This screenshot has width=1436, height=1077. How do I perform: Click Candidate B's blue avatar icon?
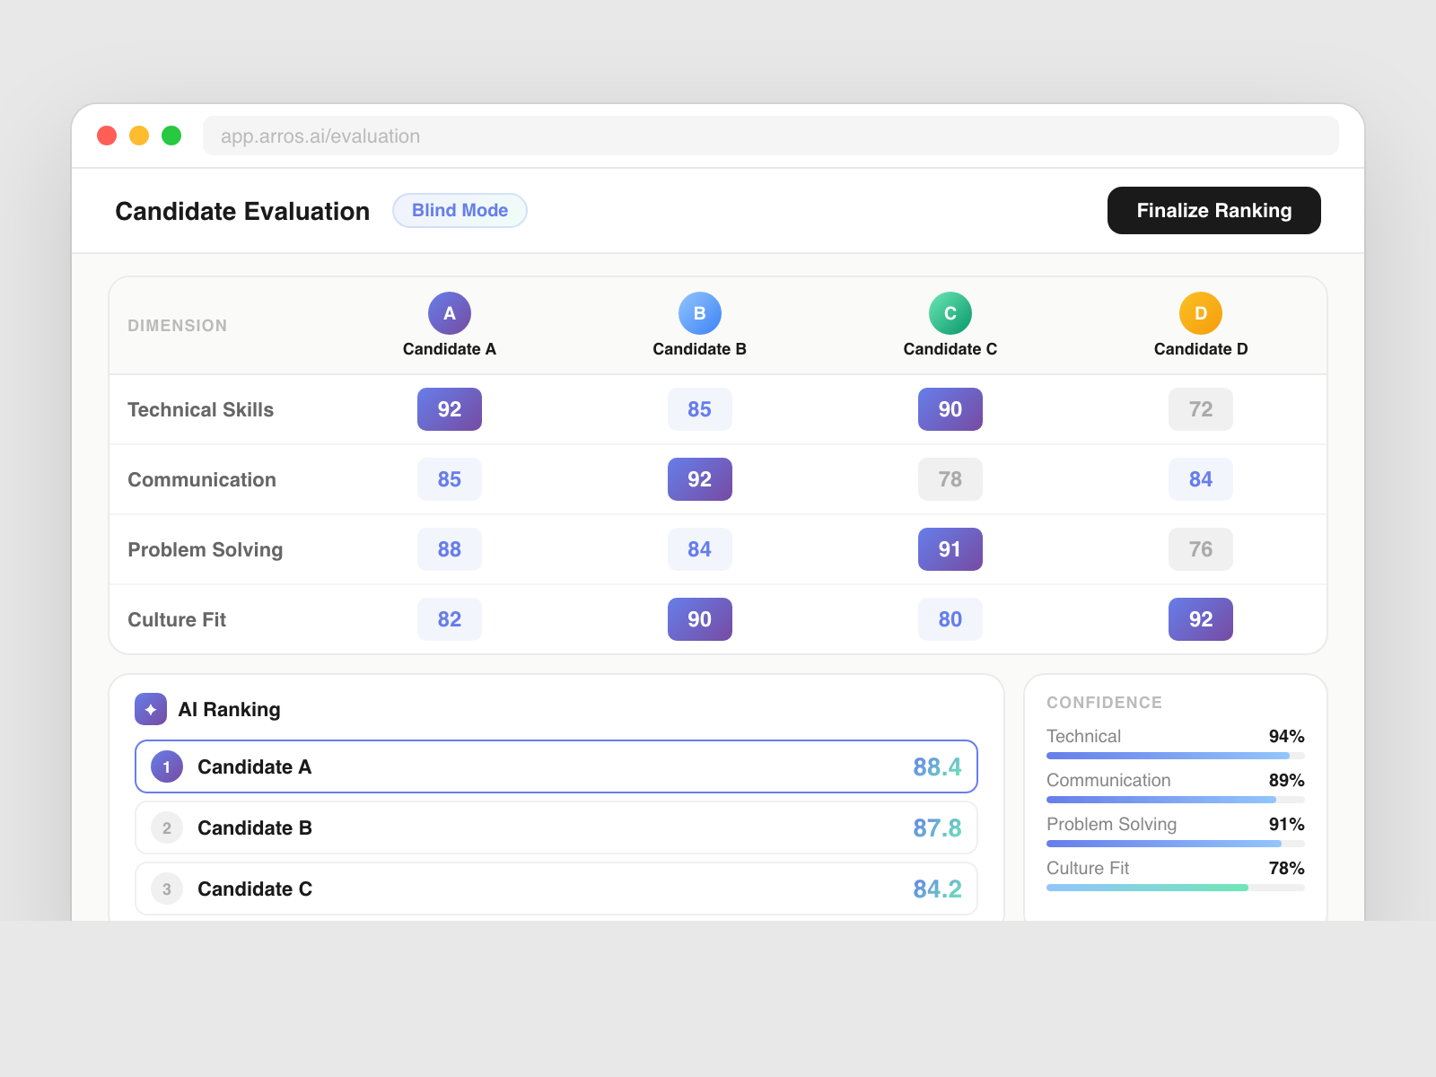tap(700, 313)
